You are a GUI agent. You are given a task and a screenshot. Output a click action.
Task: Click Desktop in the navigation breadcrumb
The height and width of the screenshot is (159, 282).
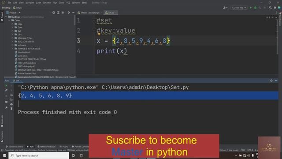tap(6, 8)
